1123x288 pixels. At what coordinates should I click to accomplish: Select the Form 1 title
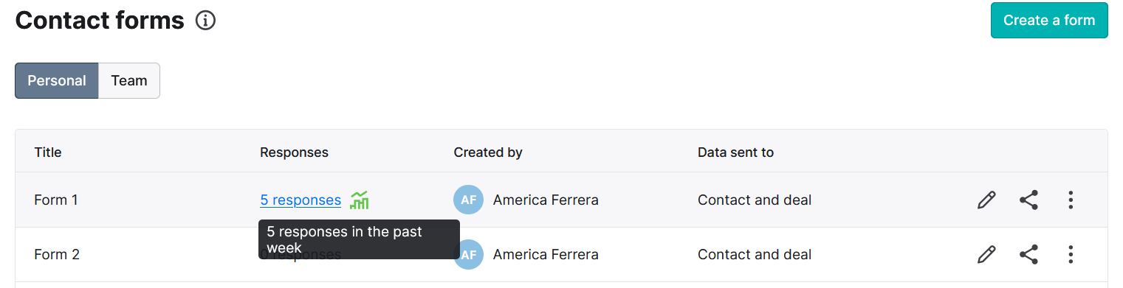click(56, 200)
